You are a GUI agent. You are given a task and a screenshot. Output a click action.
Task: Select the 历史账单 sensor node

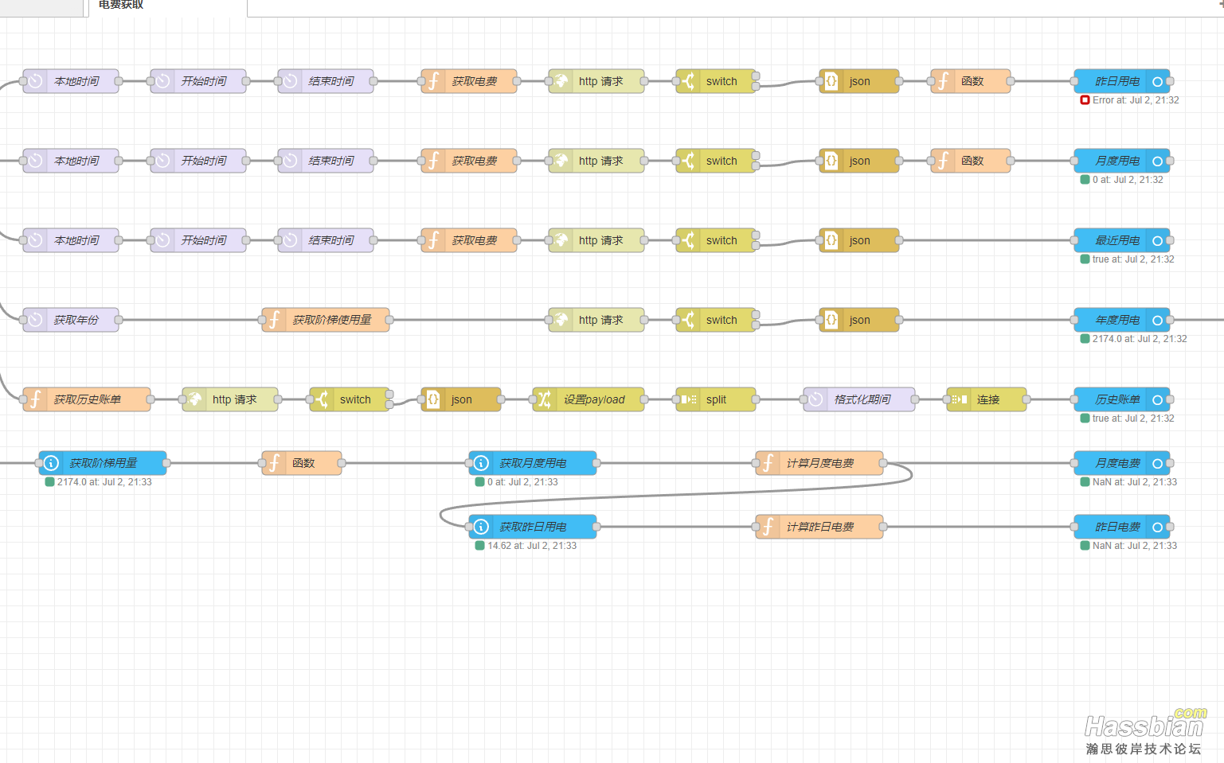pos(1122,399)
